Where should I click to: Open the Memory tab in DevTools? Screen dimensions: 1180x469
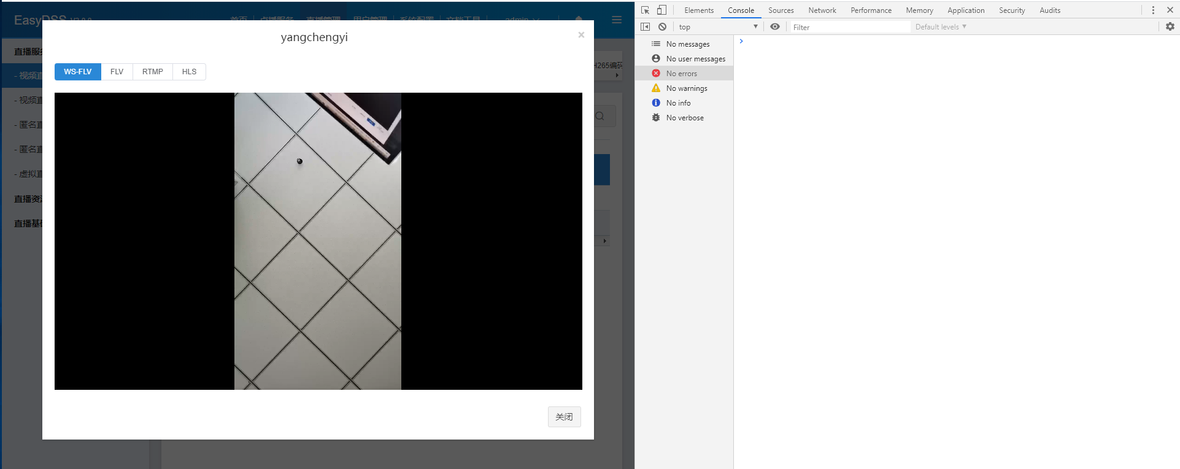[919, 10]
